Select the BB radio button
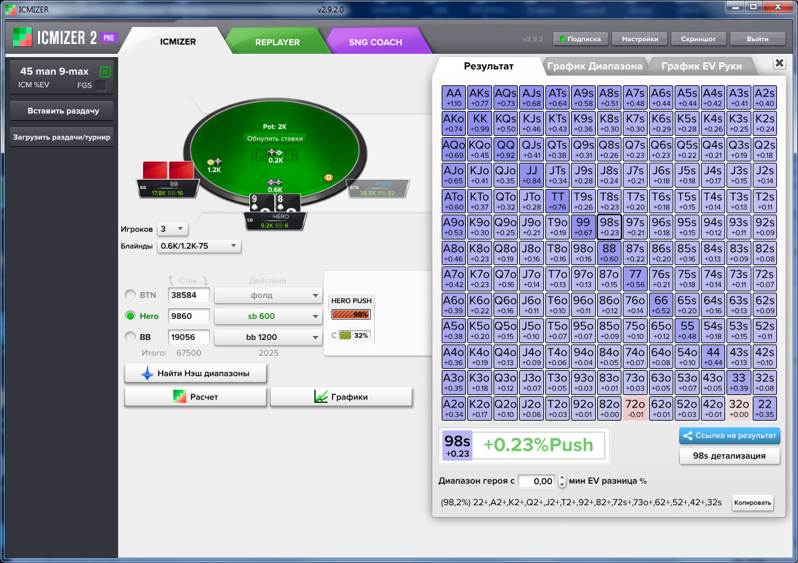This screenshot has height=563, width=798. coord(131,337)
